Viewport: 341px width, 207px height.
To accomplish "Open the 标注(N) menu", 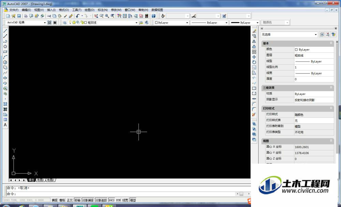I will coord(103,10).
